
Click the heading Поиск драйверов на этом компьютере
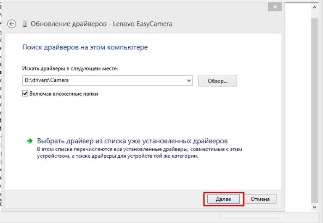click(x=85, y=47)
